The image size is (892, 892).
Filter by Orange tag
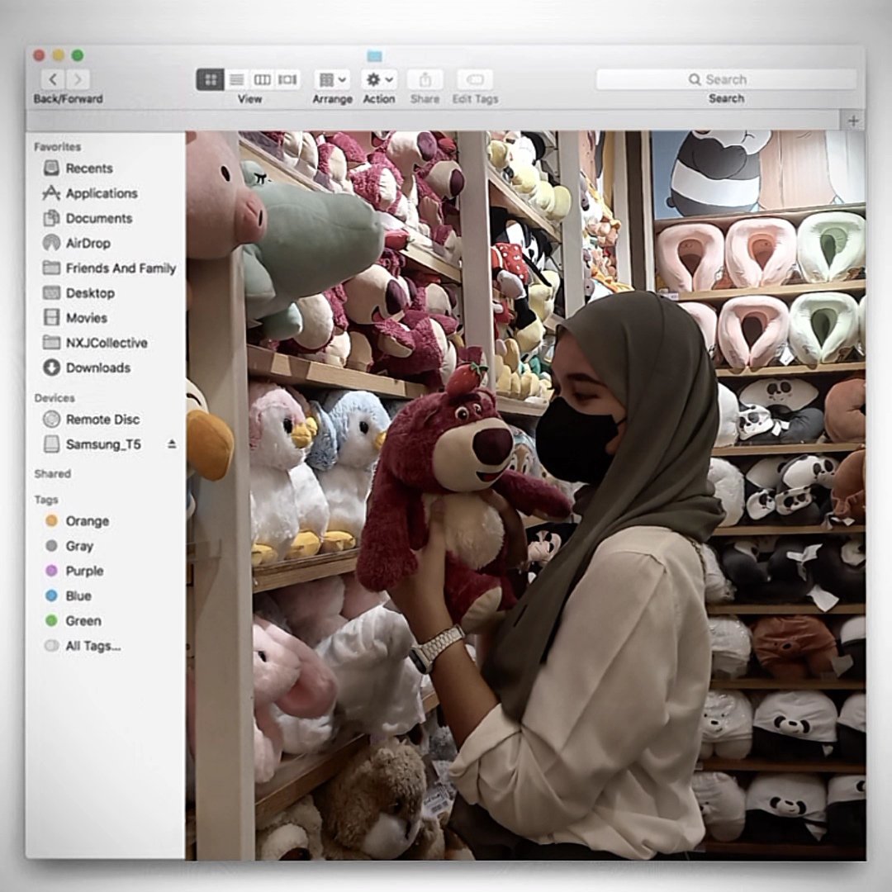click(x=77, y=521)
